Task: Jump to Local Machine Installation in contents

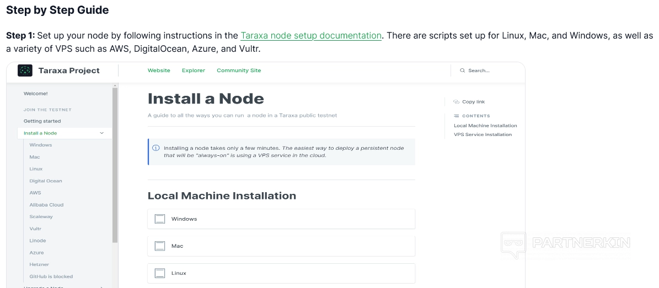Action: (485, 126)
